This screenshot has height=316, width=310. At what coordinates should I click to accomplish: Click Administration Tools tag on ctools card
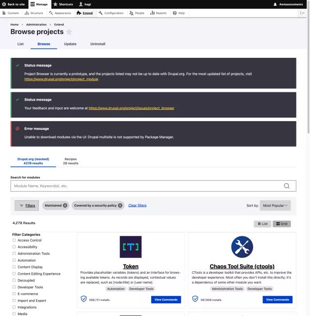(x=227, y=289)
